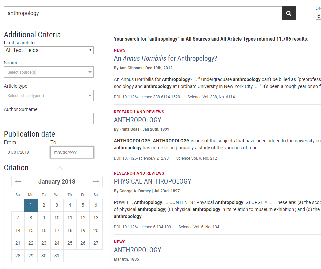This screenshot has width=321, height=269.
Task: Collapse the date picker via upward chevron
Action: click(59, 168)
